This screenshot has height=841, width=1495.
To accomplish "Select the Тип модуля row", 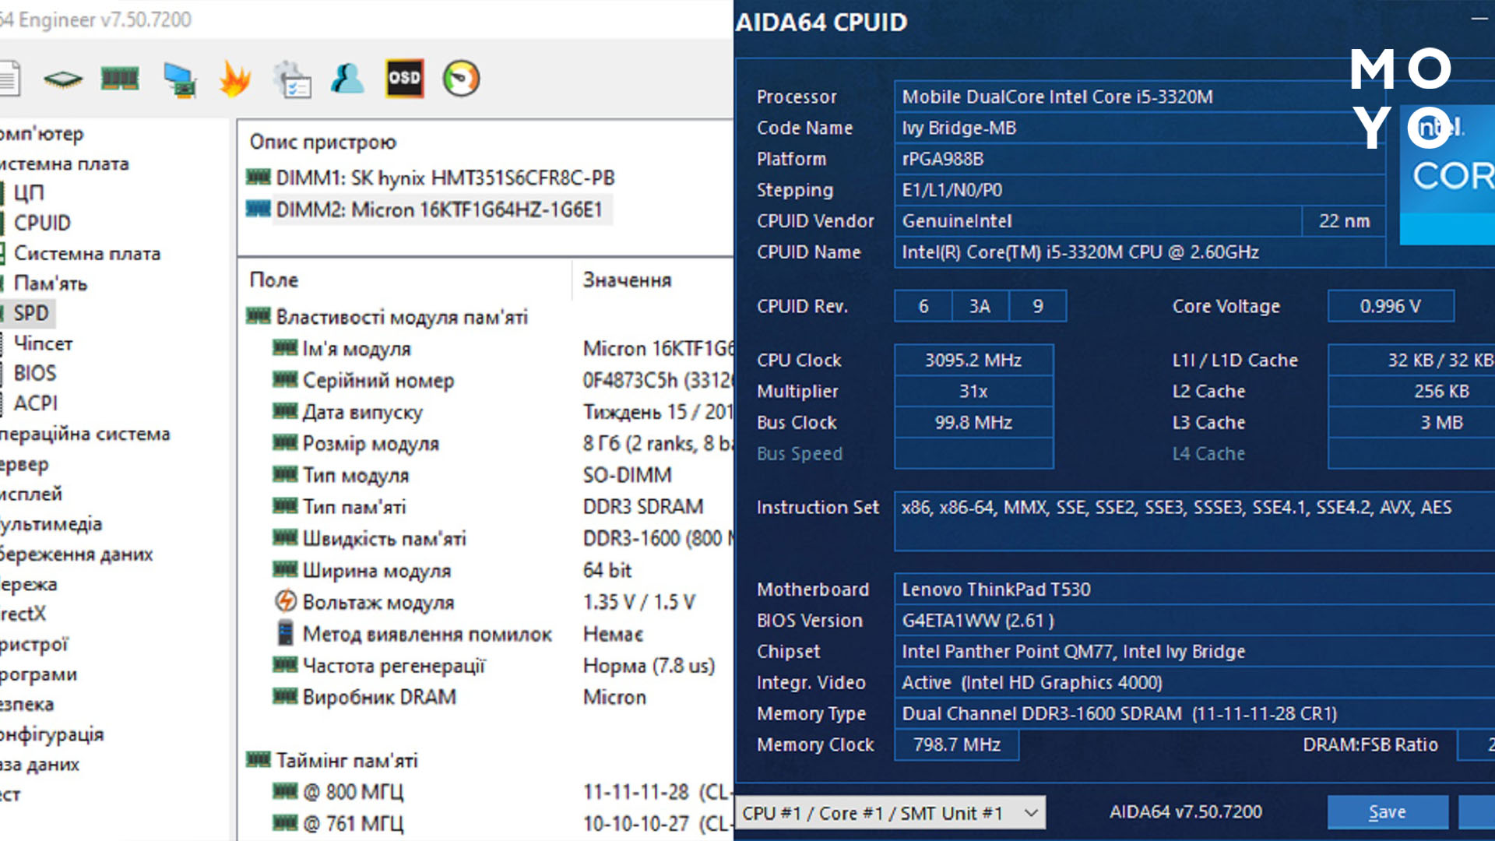I will (x=502, y=476).
